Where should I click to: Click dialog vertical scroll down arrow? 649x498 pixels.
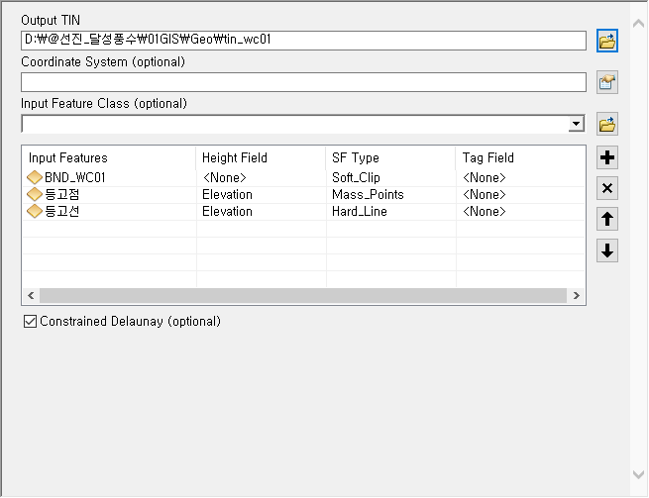(639, 474)
